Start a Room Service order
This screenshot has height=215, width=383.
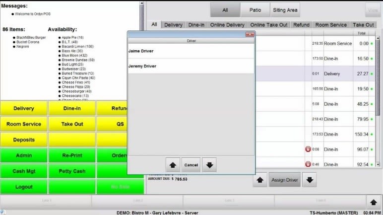(24, 124)
